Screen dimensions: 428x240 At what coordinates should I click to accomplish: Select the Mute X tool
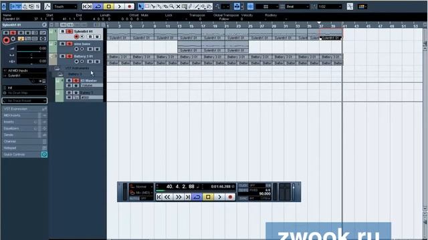click(179, 7)
